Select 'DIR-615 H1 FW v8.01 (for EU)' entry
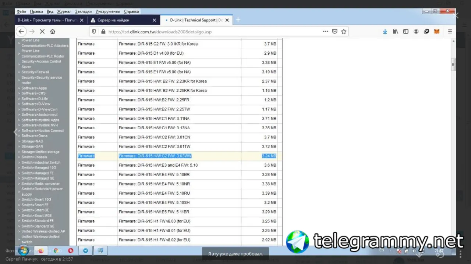The height and width of the screenshot is (264, 471). click(x=154, y=231)
